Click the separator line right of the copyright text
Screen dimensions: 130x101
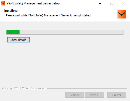coord(87,89)
